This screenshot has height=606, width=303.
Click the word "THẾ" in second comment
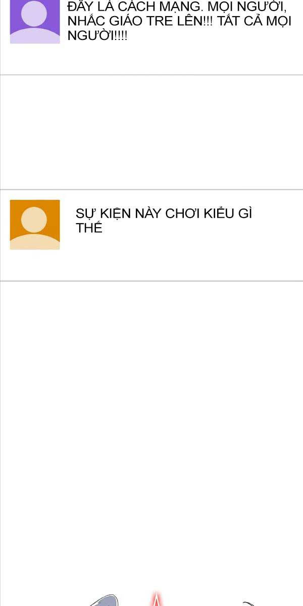point(89,228)
